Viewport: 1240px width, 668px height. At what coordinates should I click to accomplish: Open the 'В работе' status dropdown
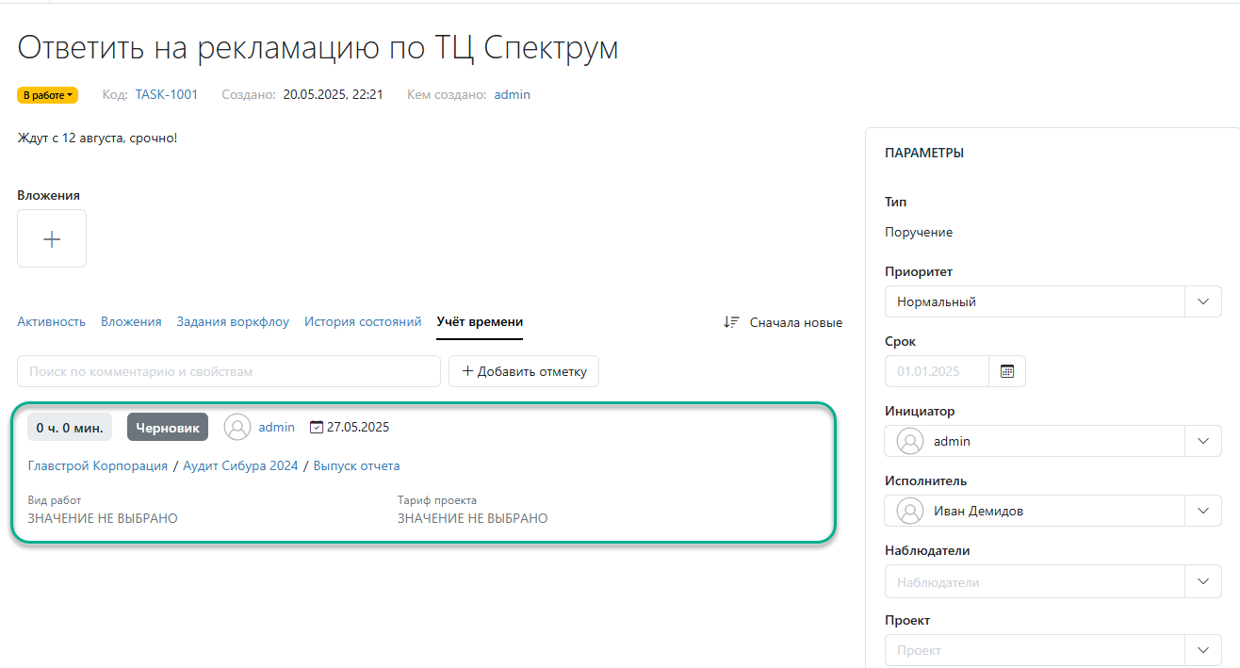pyautogui.click(x=47, y=95)
